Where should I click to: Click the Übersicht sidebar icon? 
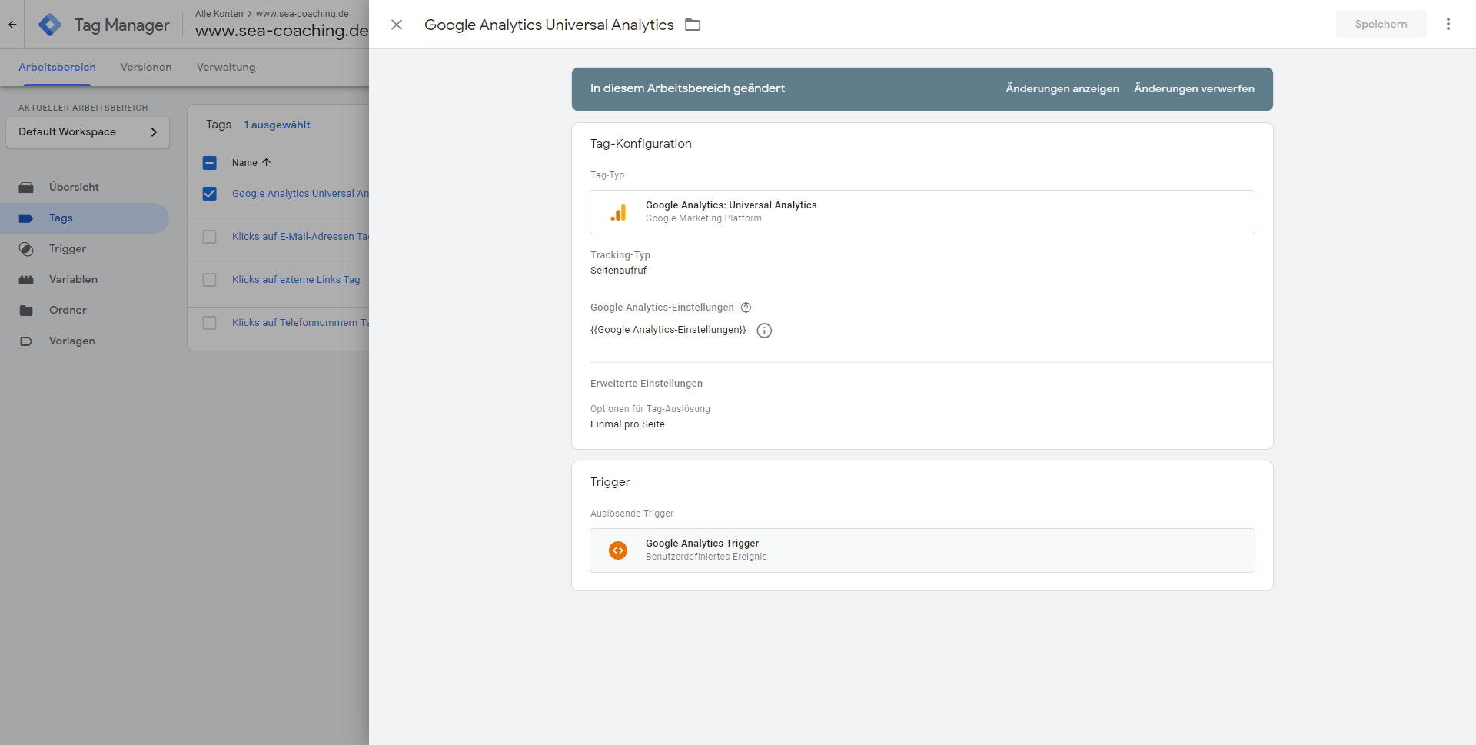coord(26,188)
